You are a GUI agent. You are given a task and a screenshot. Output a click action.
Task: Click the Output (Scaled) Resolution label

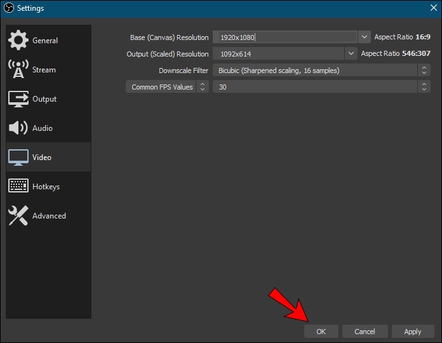168,54
